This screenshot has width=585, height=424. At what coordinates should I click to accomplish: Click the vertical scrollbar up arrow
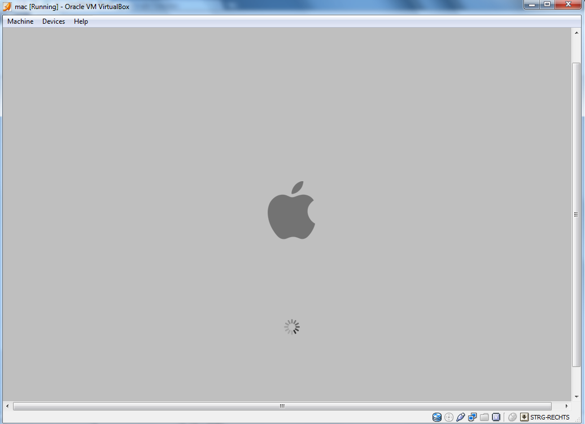pos(577,33)
